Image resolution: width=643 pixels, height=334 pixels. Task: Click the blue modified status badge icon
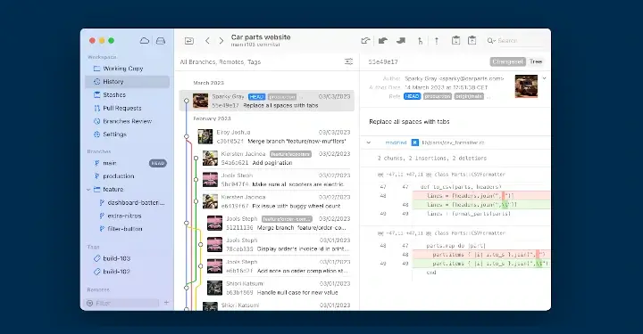pyautogui.click(x=415, y=143)
